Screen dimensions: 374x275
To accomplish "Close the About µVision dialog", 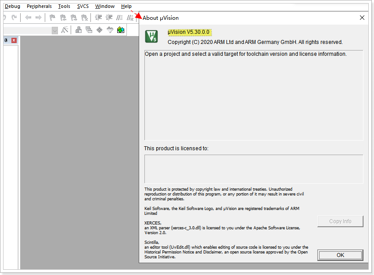I will pos(362,18).
